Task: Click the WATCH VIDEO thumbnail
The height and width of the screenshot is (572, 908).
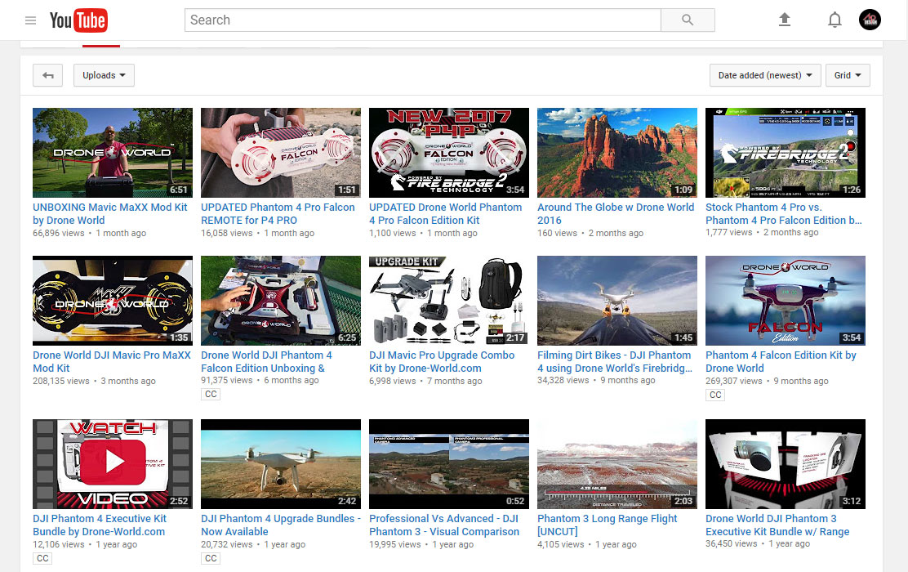Action: pyautogui.click(x=113, y=464)
